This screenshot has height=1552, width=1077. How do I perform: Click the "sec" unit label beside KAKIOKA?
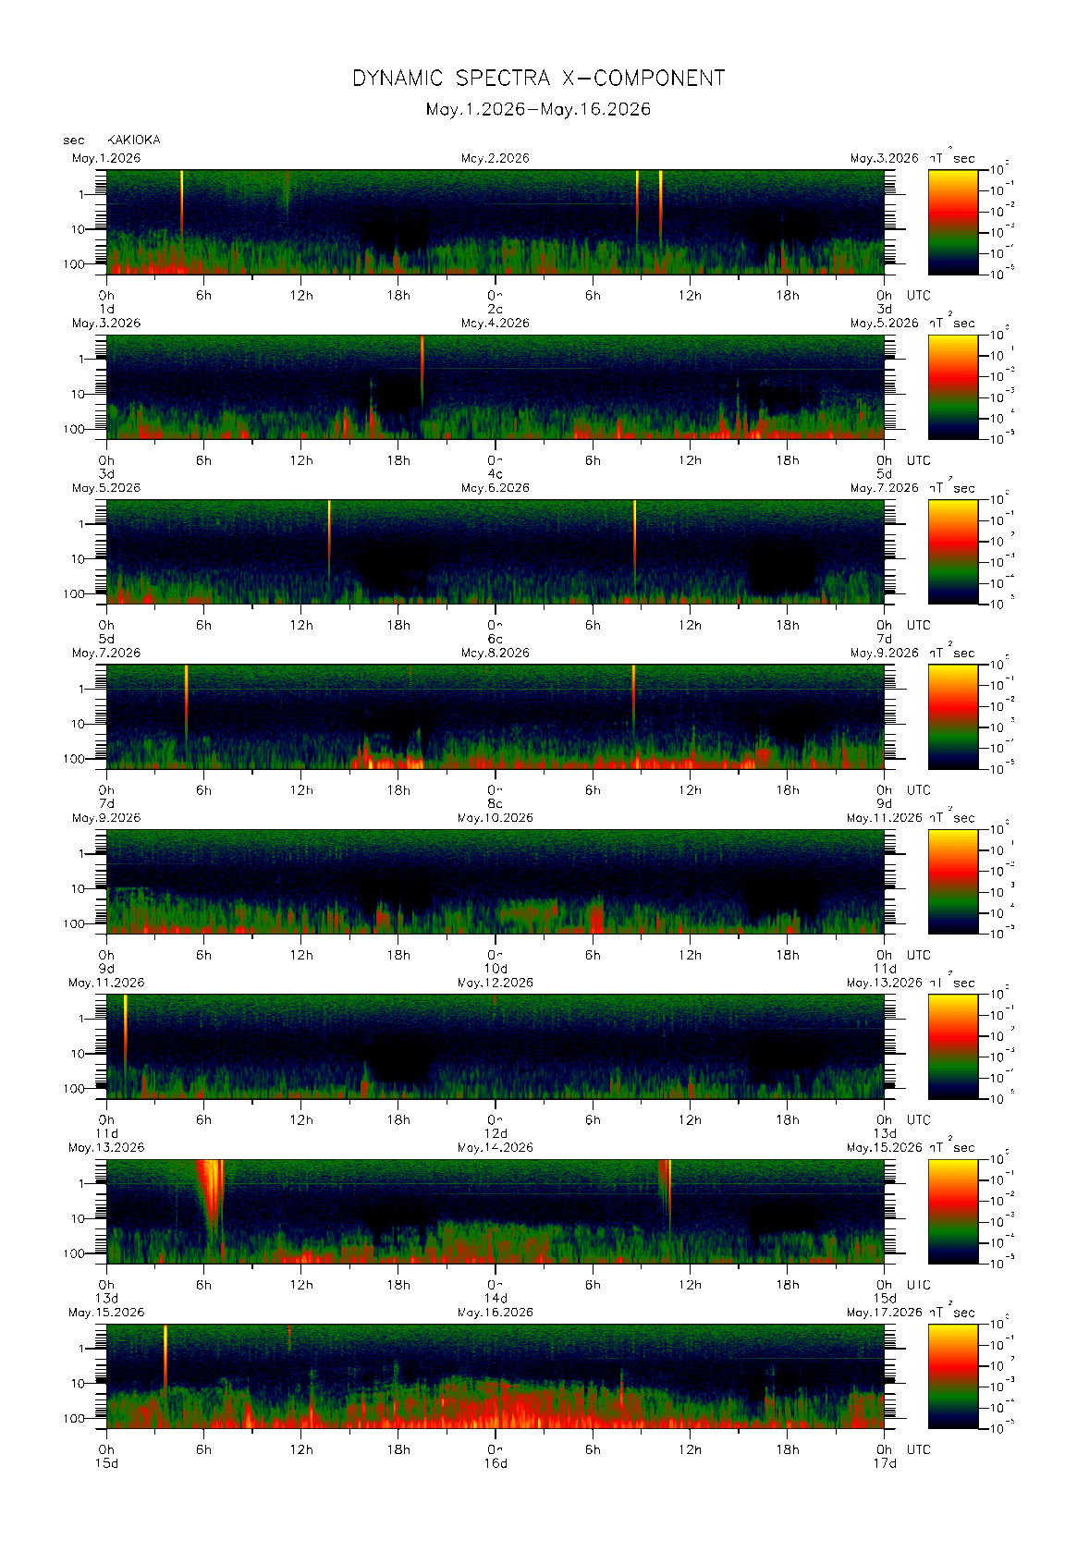[74, 141]
